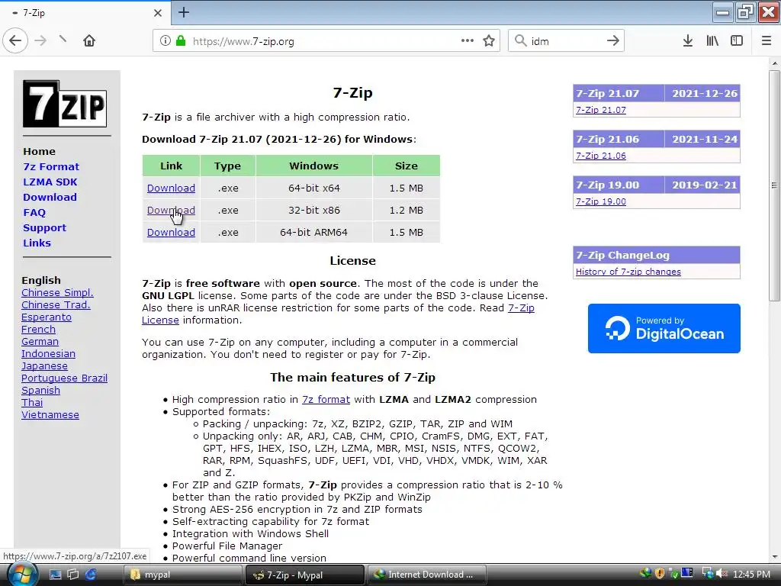781x586 pixels.
Task: Open LZMA SDK sidebar link
Action: [50, 182]
